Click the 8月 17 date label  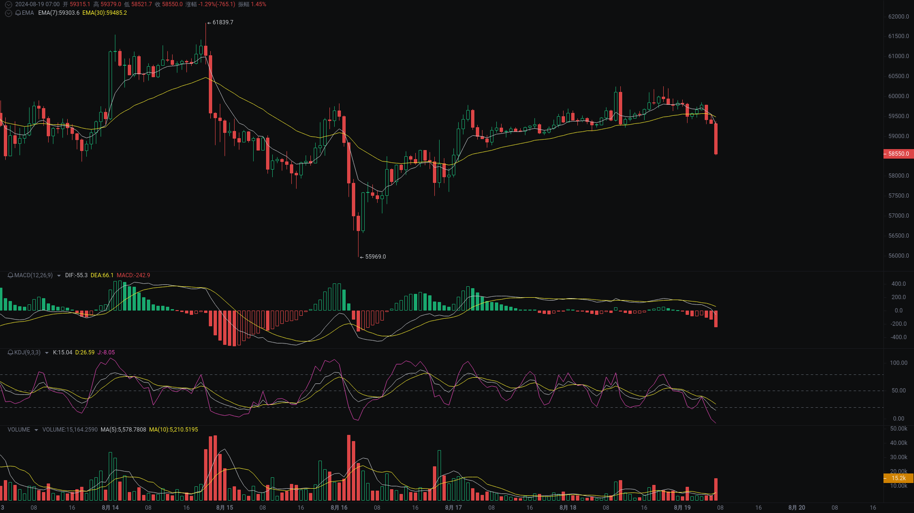pyautogui.click(x=453, y=508)
